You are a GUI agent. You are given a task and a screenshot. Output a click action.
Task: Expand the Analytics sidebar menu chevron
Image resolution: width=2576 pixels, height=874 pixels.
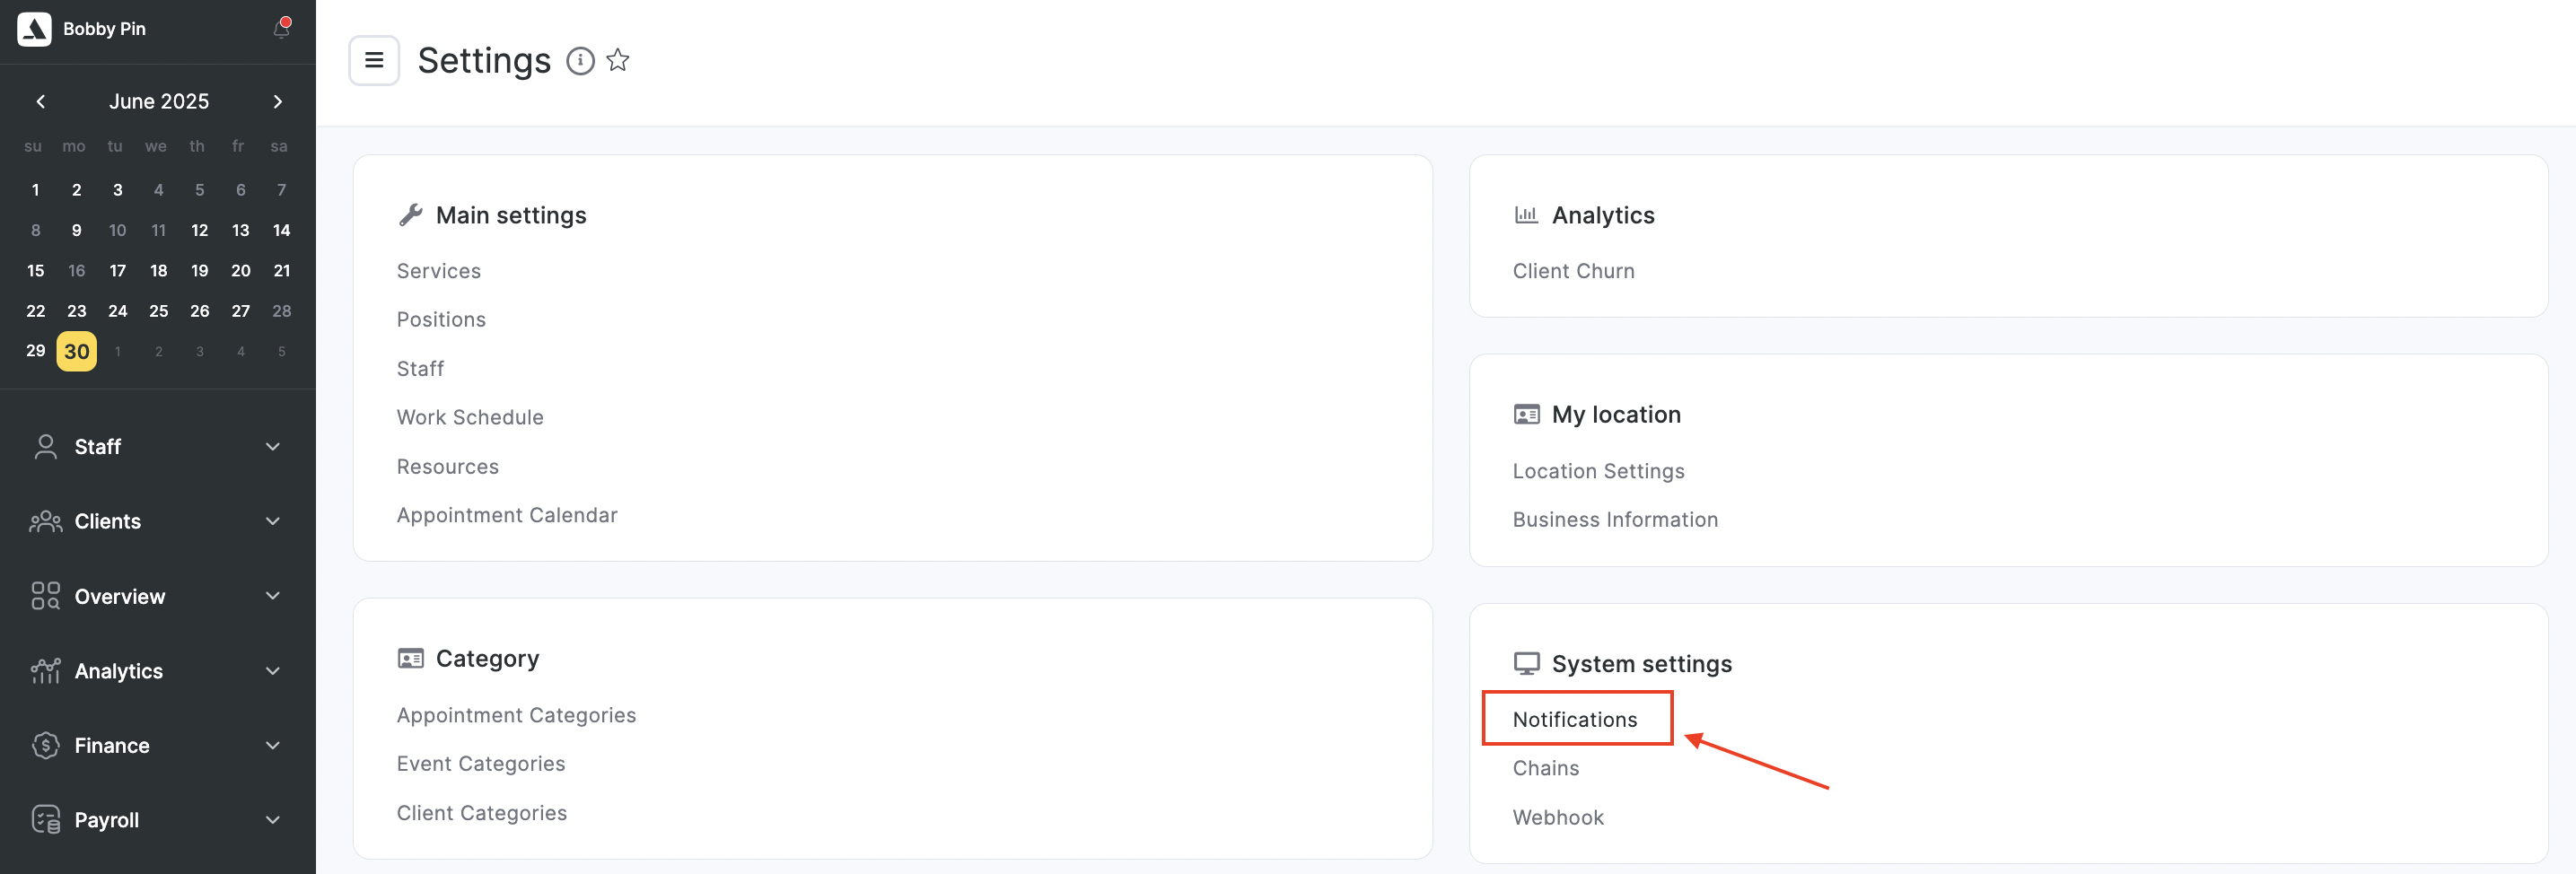coord(273,671)
